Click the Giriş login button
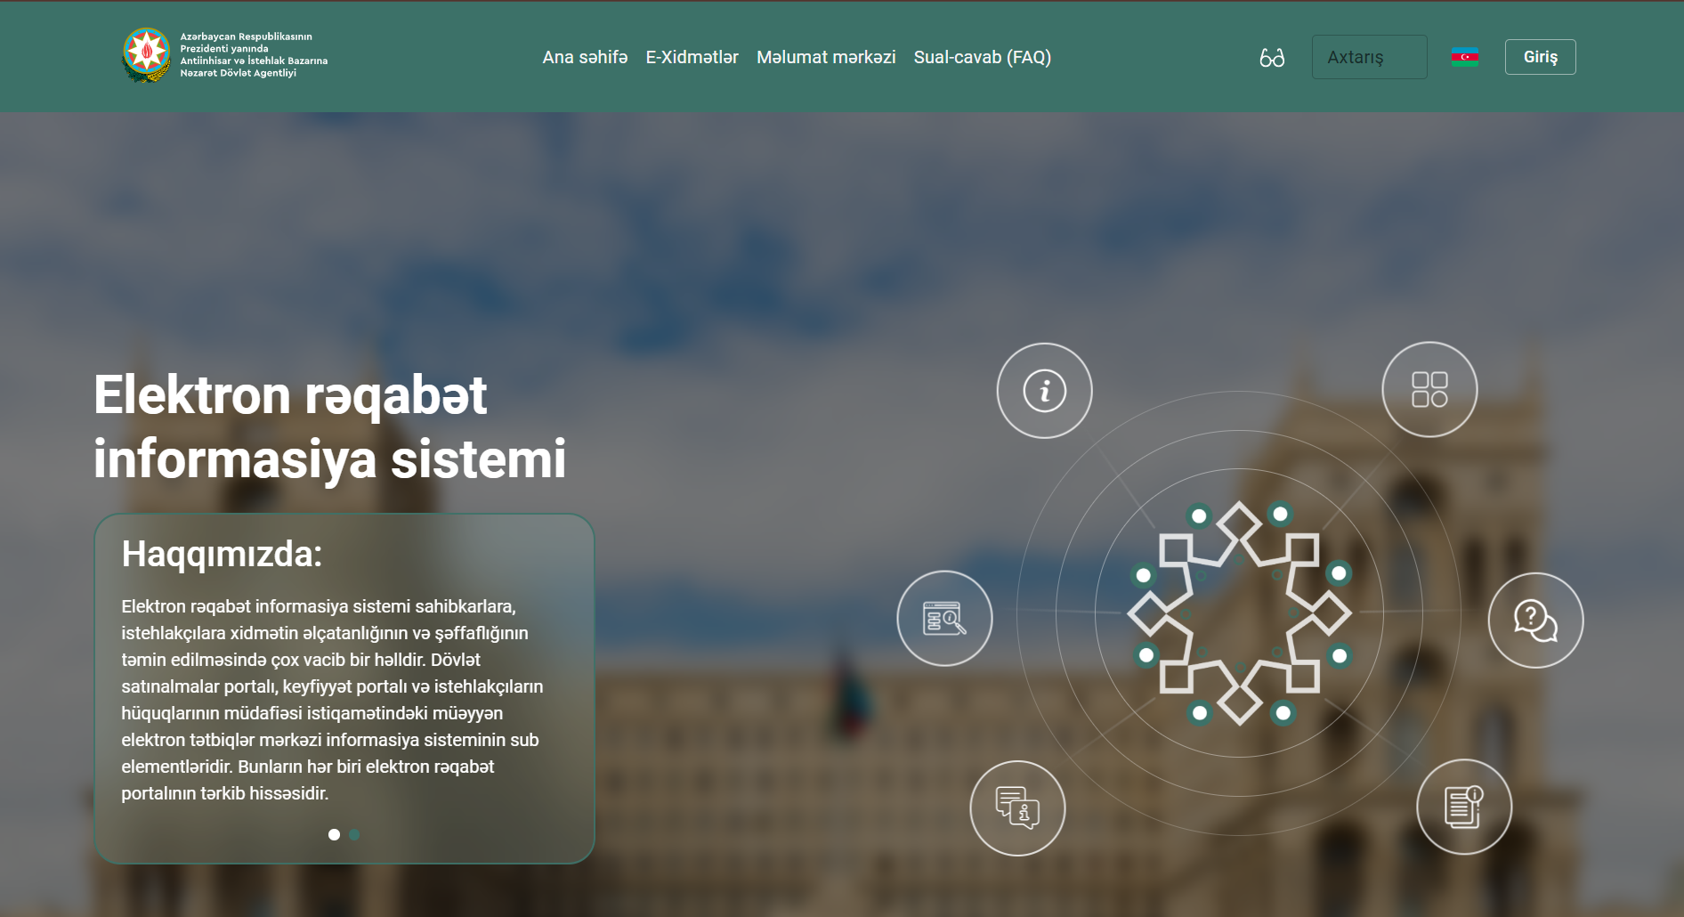 [1540, 57]
